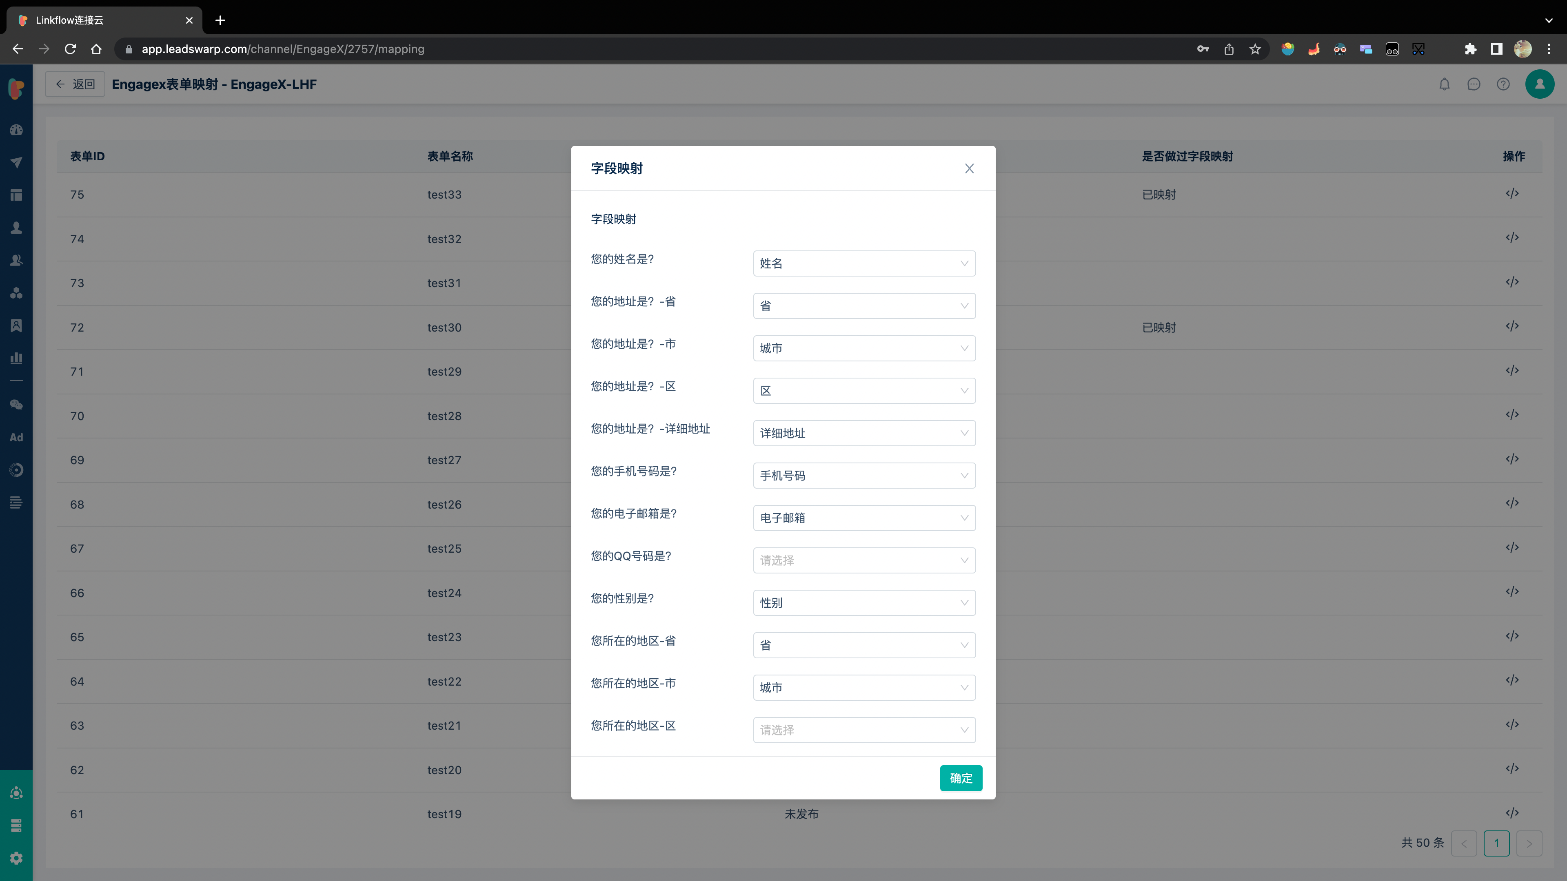Open dropdown for 您的地址是？-市

coord(864,348)
